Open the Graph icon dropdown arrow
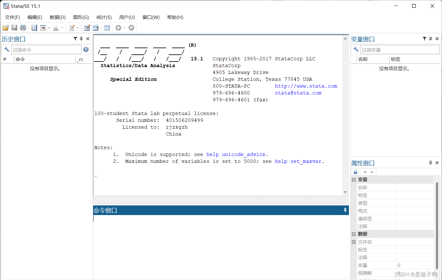The image size is (442, 280). (x=62, y=28)
